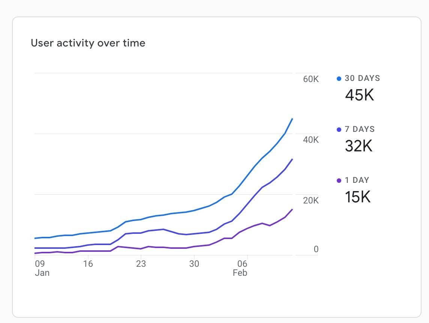Click the 16 x-axis date label
The image size is (429, 323).
[88, 264]
